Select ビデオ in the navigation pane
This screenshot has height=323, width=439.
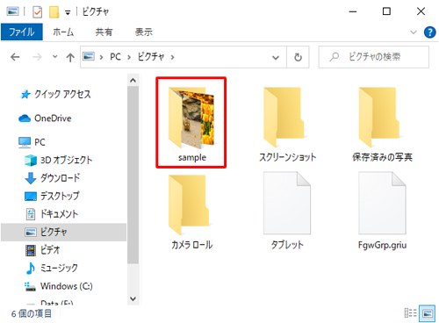pos(43,250)
